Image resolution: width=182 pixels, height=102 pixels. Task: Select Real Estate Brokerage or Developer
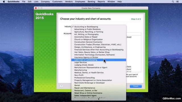tap(99, 83)
